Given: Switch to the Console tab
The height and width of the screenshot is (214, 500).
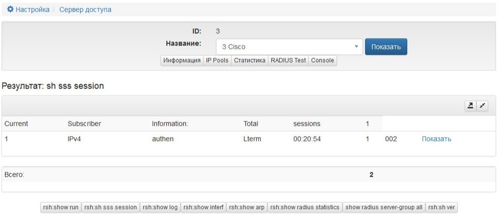Looking at the screenshot, I should pyautogui.click(x=322, y=60).
